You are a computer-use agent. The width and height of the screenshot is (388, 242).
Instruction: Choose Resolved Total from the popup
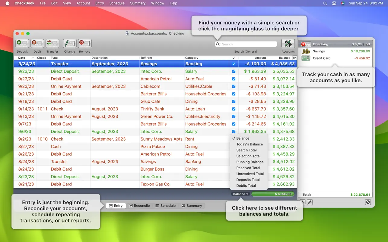click(249, 168)
